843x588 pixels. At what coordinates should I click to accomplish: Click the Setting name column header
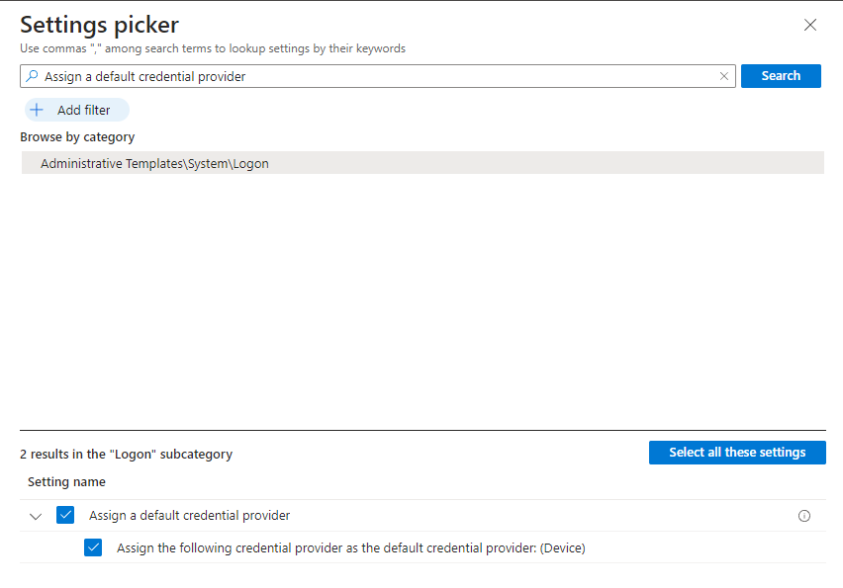66,482
